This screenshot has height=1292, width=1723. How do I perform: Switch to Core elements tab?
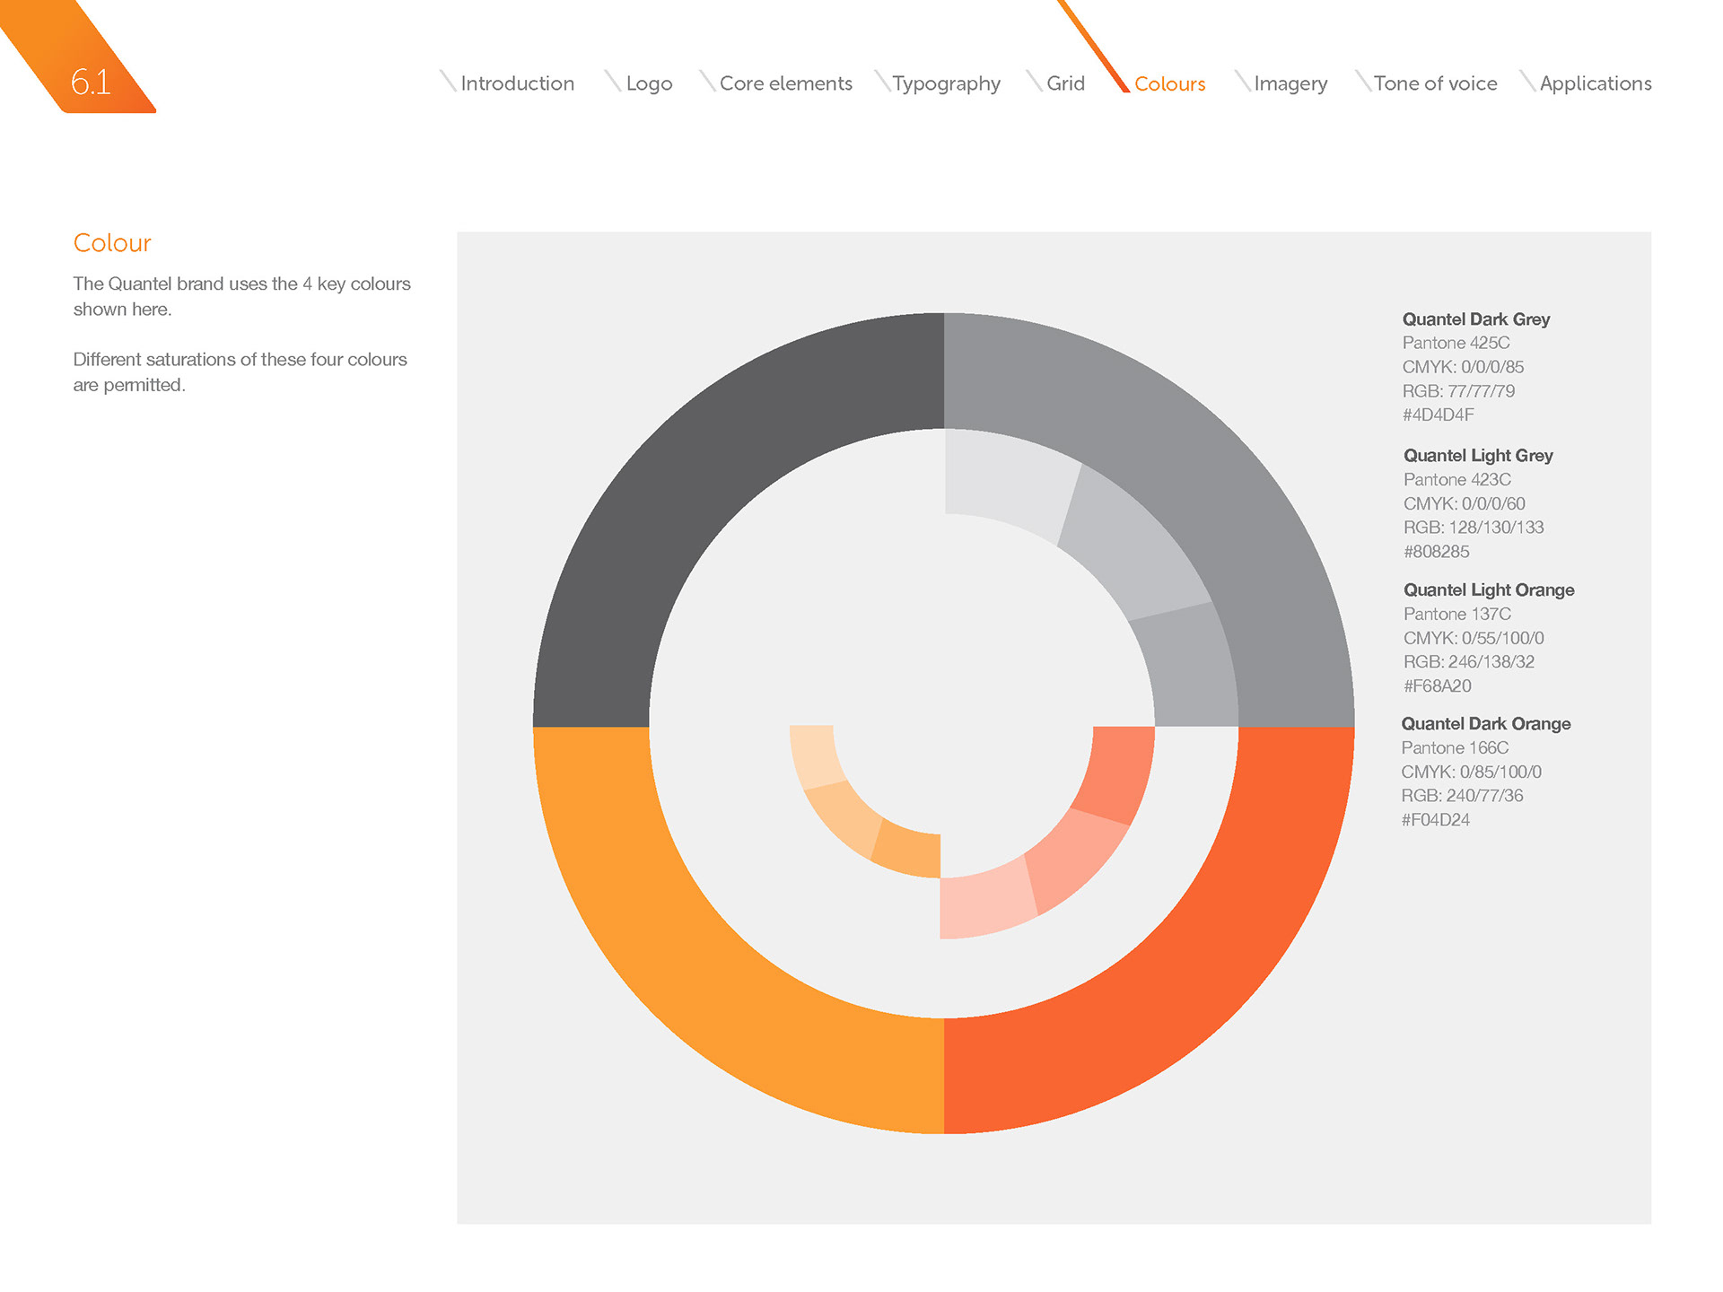point(786,83)
